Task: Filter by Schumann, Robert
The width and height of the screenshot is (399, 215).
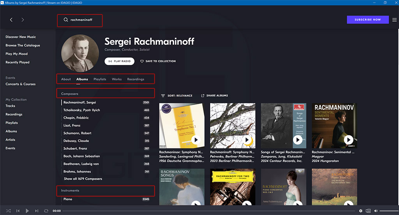Action: point(106,133)
